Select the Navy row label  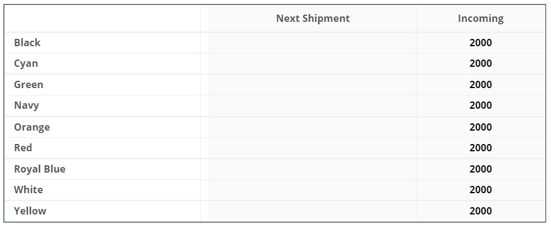point(26,106)
